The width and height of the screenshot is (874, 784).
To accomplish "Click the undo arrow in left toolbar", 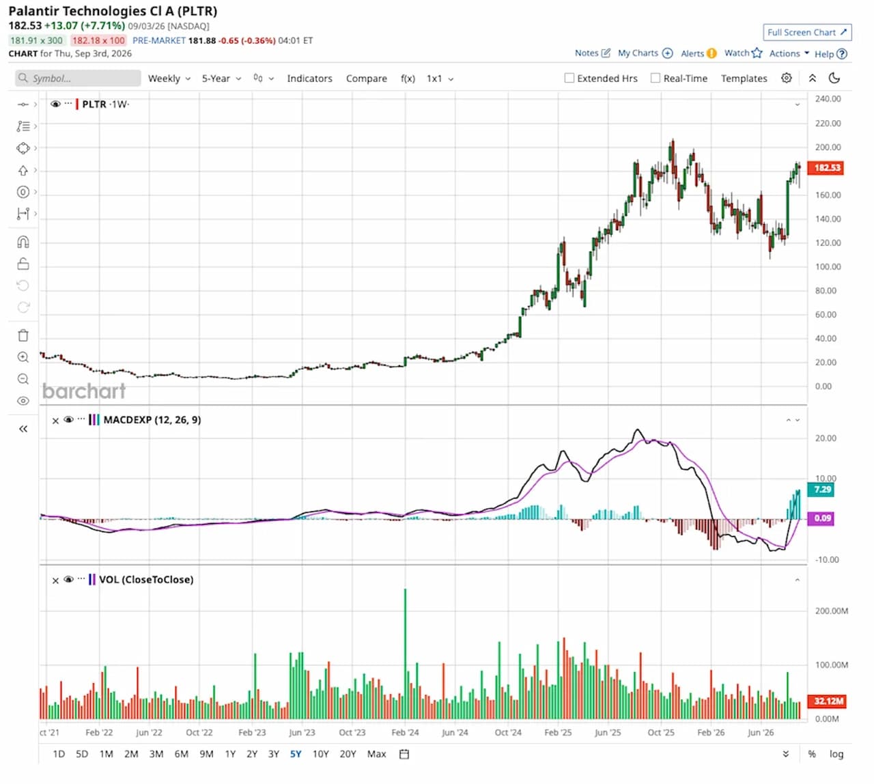I will [x=23, y=285].
